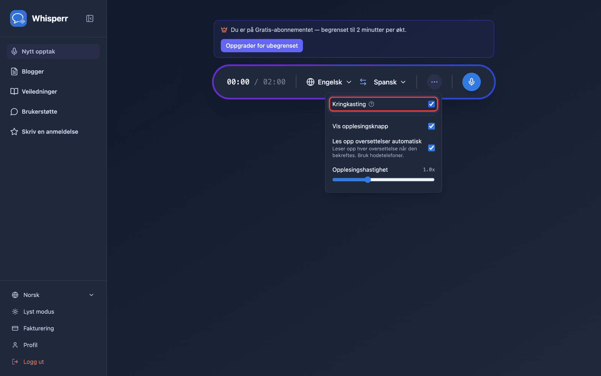Collapse the sidebar panel
Viewport: 601px width, 376px height.
click(x=90, y=18)
